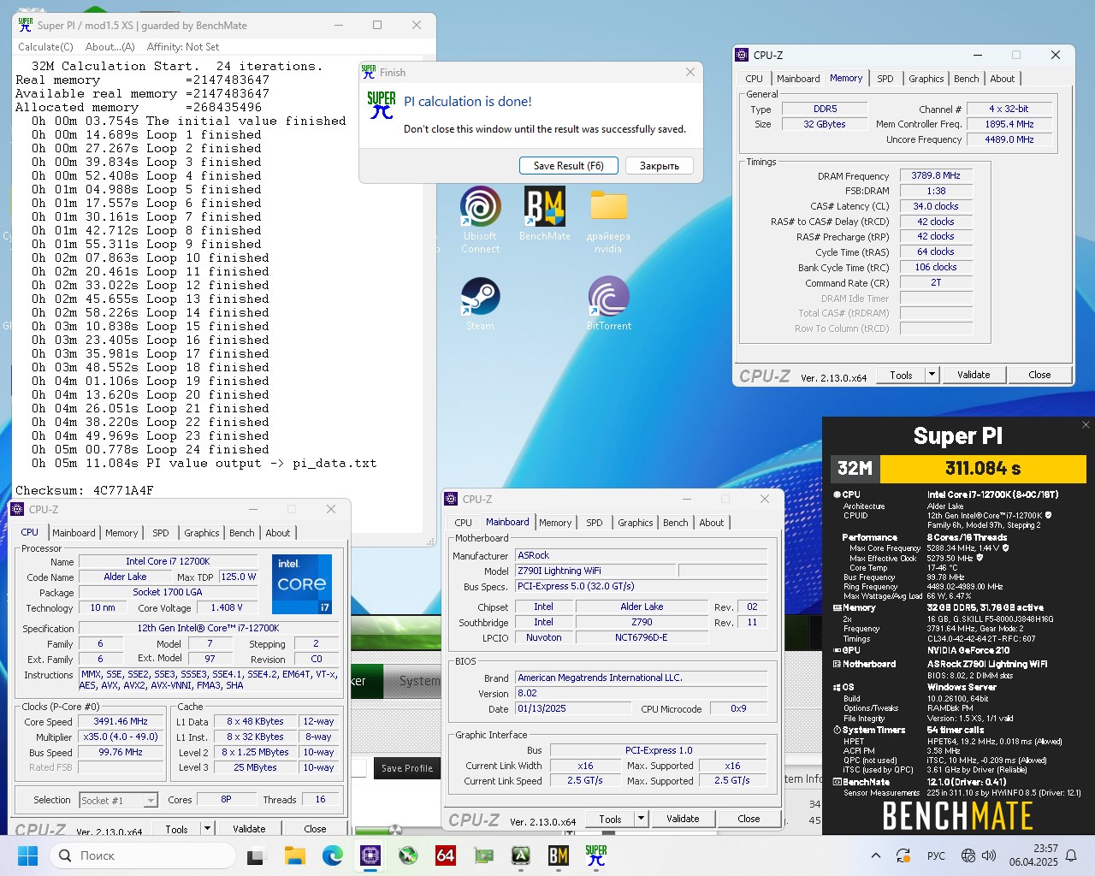Viewport: 1095px width, 876px height.
Task: Open Tools dropdown arrow in Mainboard CPU-Z window
Action: 641,819
